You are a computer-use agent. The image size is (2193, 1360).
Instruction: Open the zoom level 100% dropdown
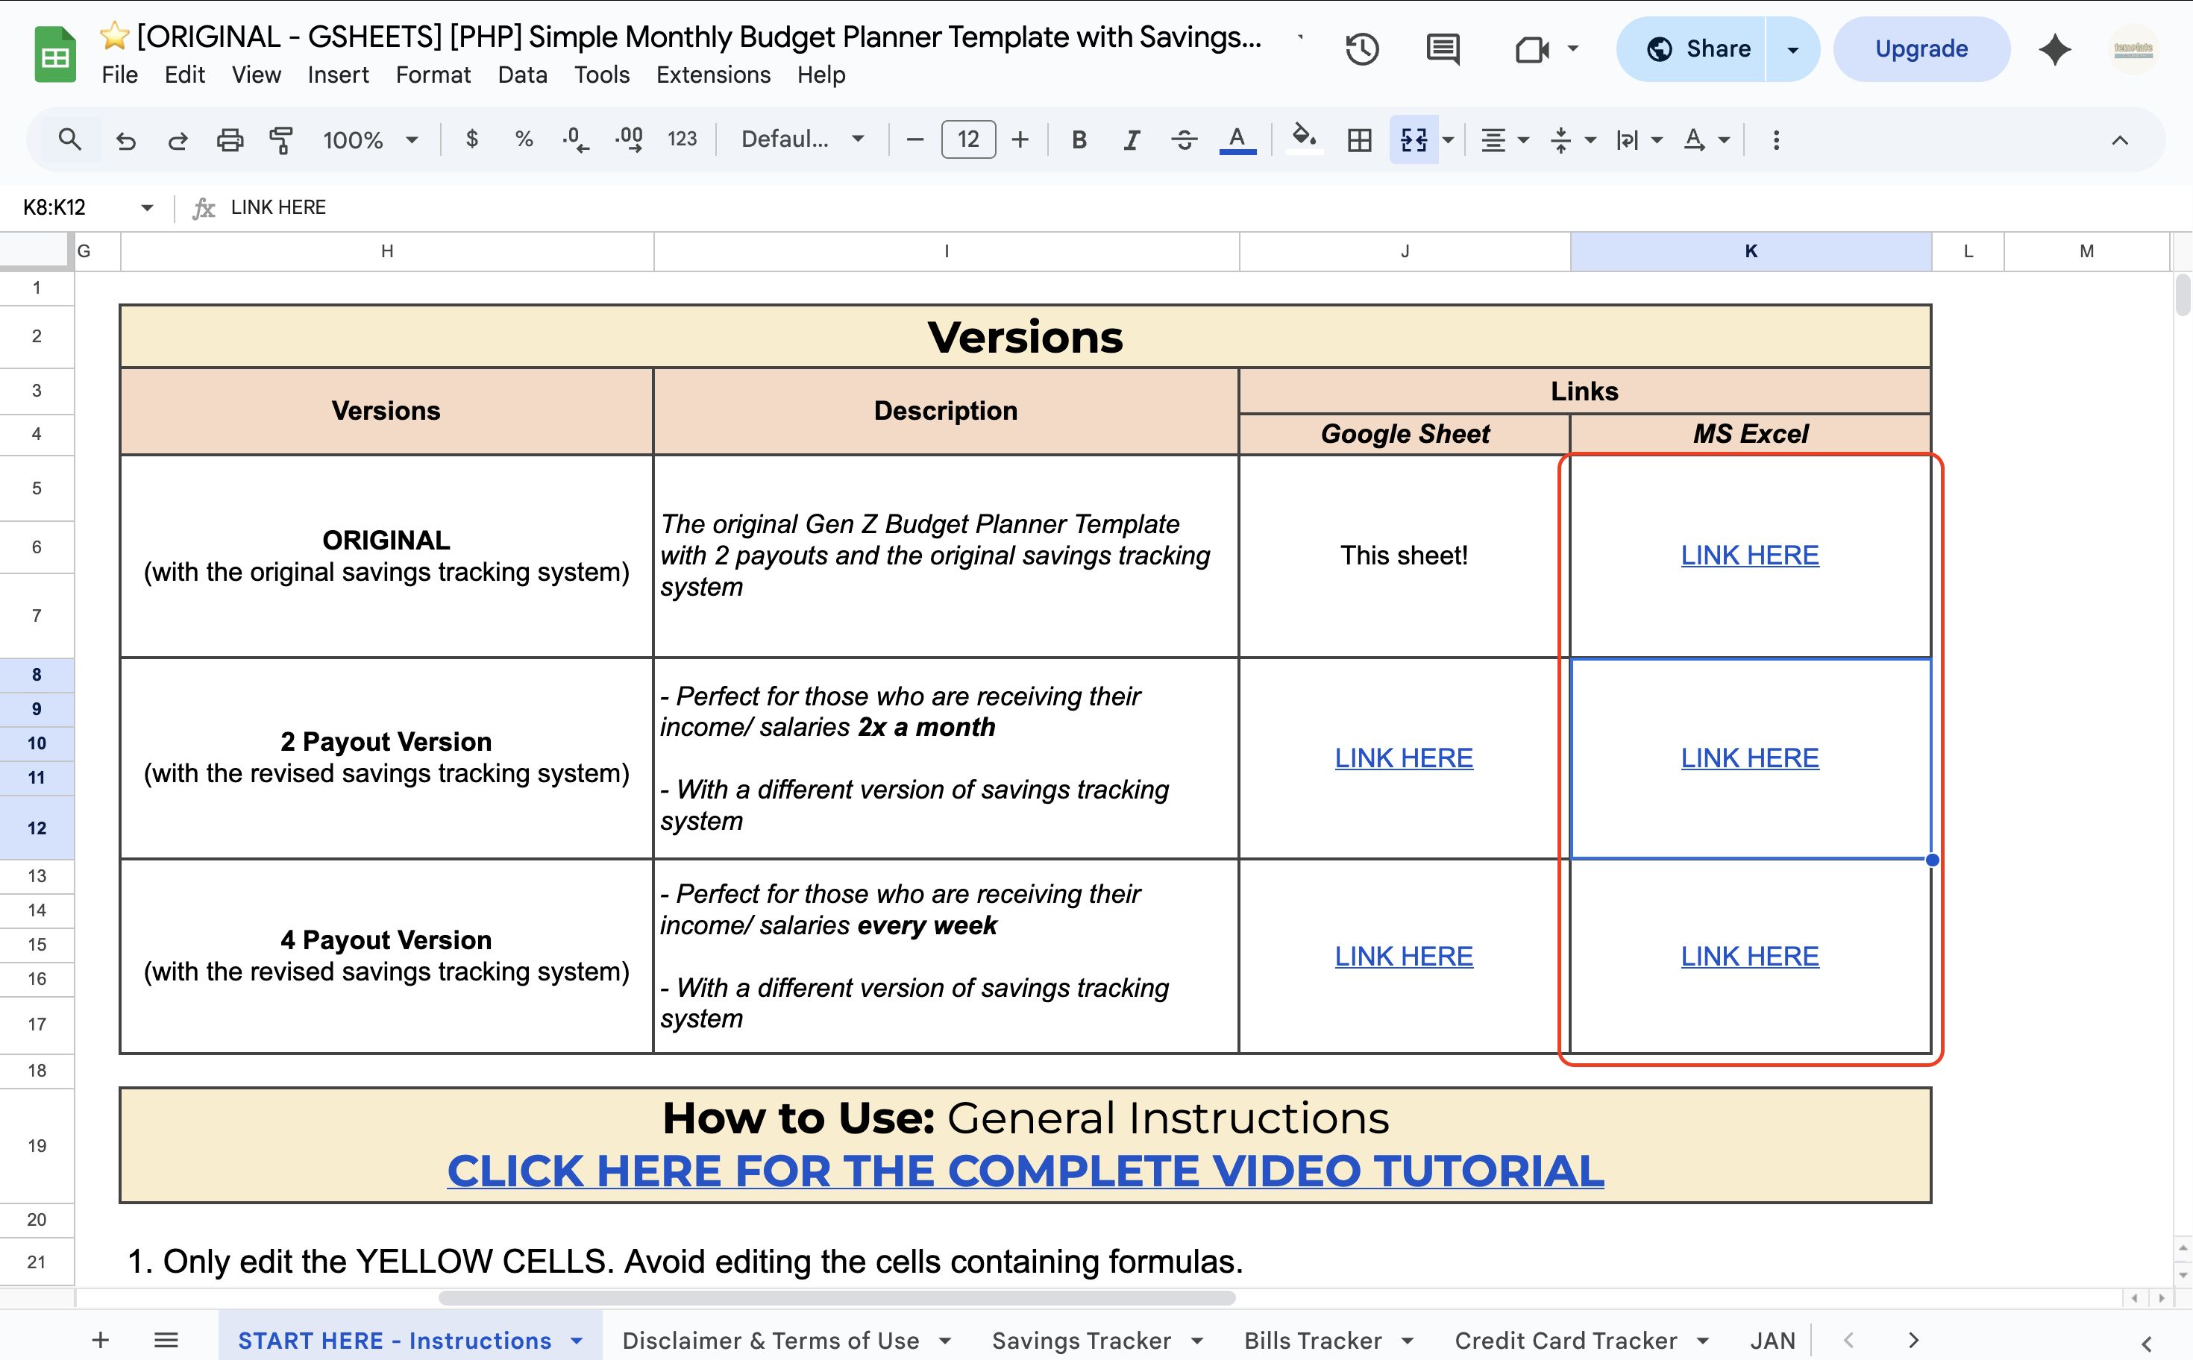(x=370, y=139)
